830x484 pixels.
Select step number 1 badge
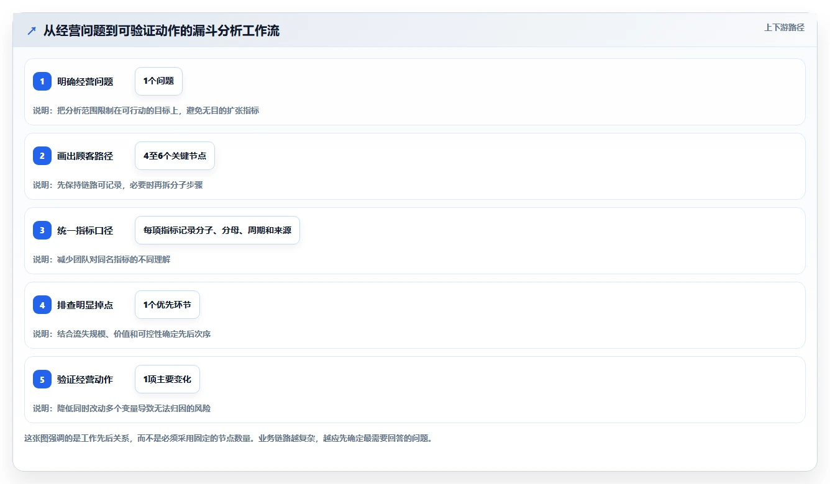click(42, 81)
